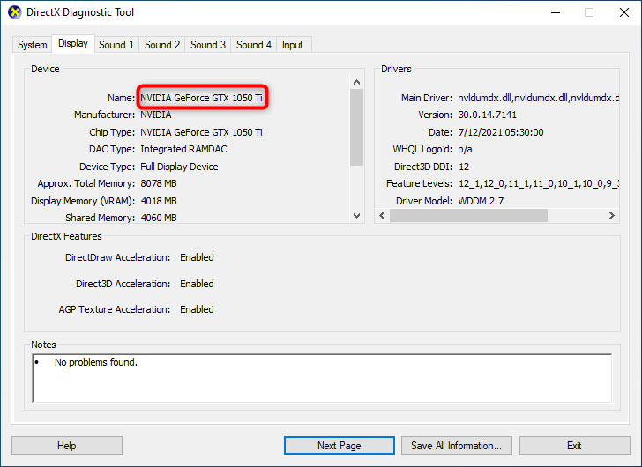Click Driver Model value WDDM 2.7
Screen dimensions: 642x467
(481, 201)
